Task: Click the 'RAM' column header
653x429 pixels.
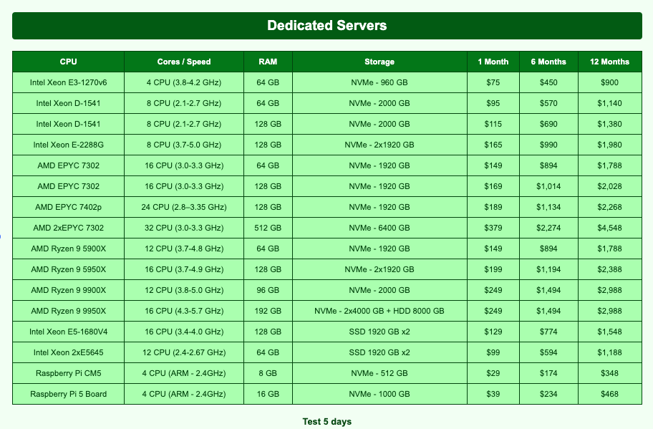Action: coord(268,62)
